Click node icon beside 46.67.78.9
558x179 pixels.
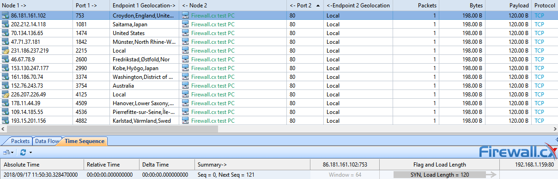coord(6,60)
